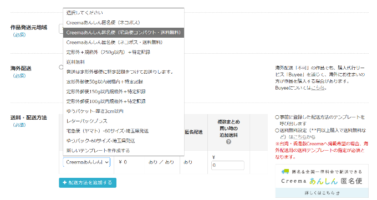Select 新しいテンプレートを作成する option
This screenshot has width=377, height=200.
pyautogui.click(x=124, y=151)
